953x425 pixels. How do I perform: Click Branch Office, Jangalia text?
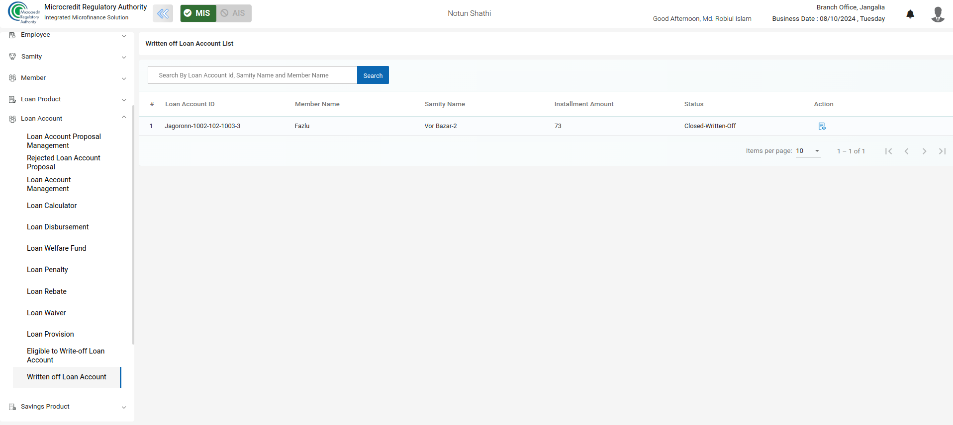click(x=851, y=7)
